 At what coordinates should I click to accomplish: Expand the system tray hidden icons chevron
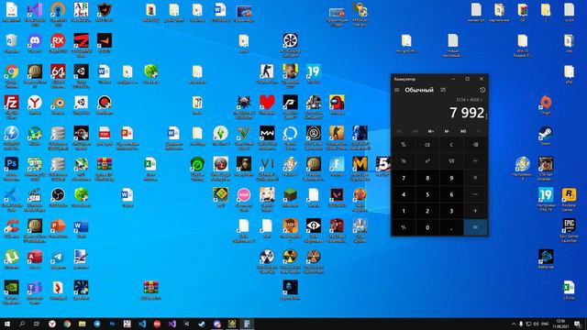[x=514, y=324]
